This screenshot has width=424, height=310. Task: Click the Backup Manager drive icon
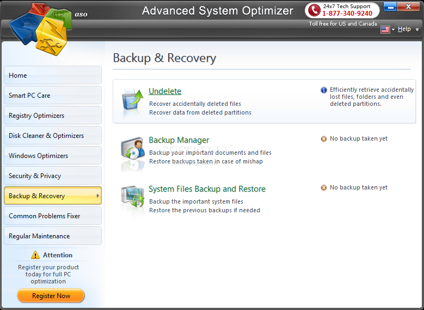click(x=133, y=148)
